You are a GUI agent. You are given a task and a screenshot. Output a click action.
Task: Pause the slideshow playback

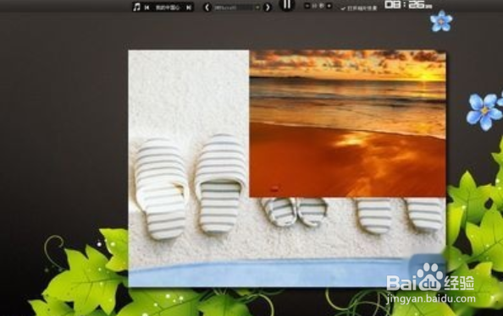click(x=287, y=4)
